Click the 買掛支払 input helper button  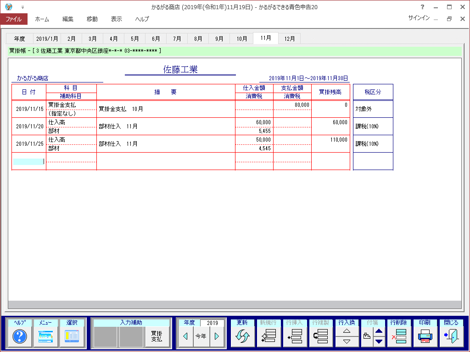pyautogui.click(x=157, y=336)
